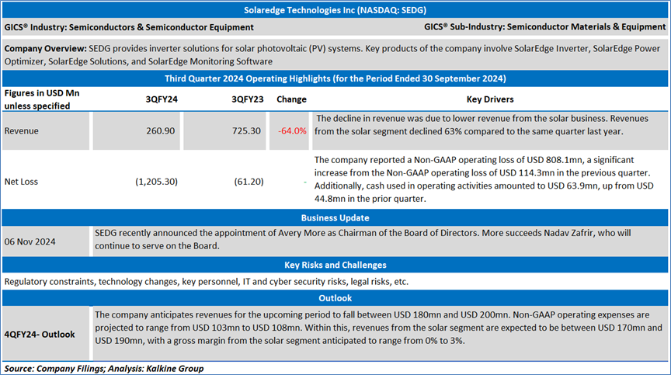671x375 pixels.
Task: Click the Solaredge Technologies Inc title header
Action: (x=335, y=10)
